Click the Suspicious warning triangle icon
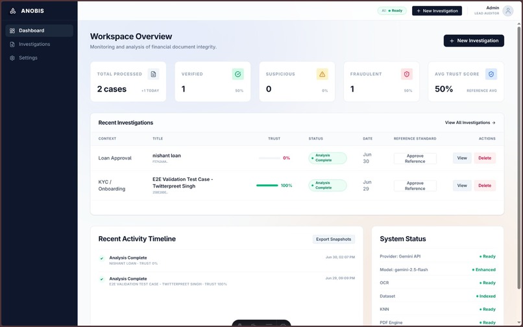The image size is (523, 327). tap(322, 74)
